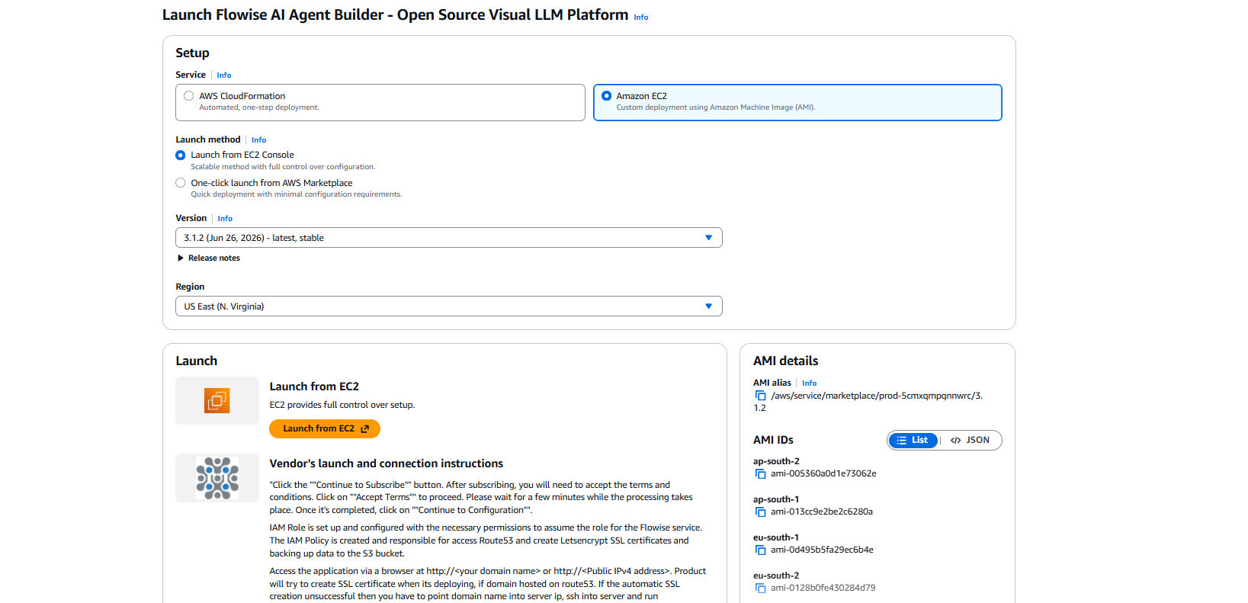Screen dimensions: 1248x603
Task: Click the Launch from EC2 button
Action: pos(325,429)
